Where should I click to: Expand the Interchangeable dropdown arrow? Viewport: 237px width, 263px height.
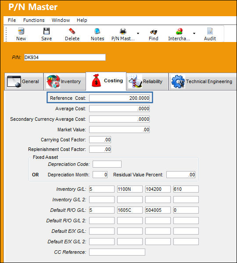pyautogui.click(x=194, y=33)
